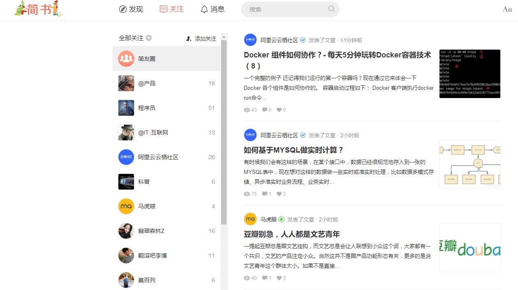
Task: Click the 嘉百列 avatar photo
Action: [x=126, y=280]
